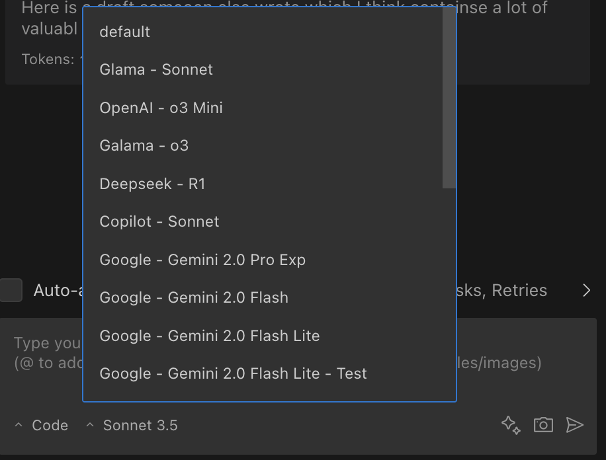Choose Google - Gemini 2.0 Flash Lite

click(x=210, y=336)
